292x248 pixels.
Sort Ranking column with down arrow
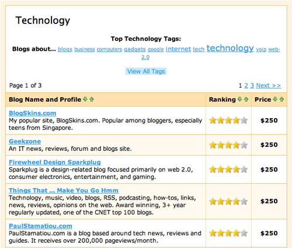(239, 99)
